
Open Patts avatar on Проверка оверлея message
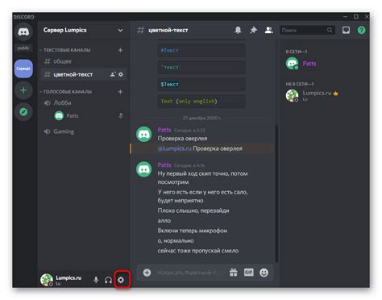click(x=144, y=135)
